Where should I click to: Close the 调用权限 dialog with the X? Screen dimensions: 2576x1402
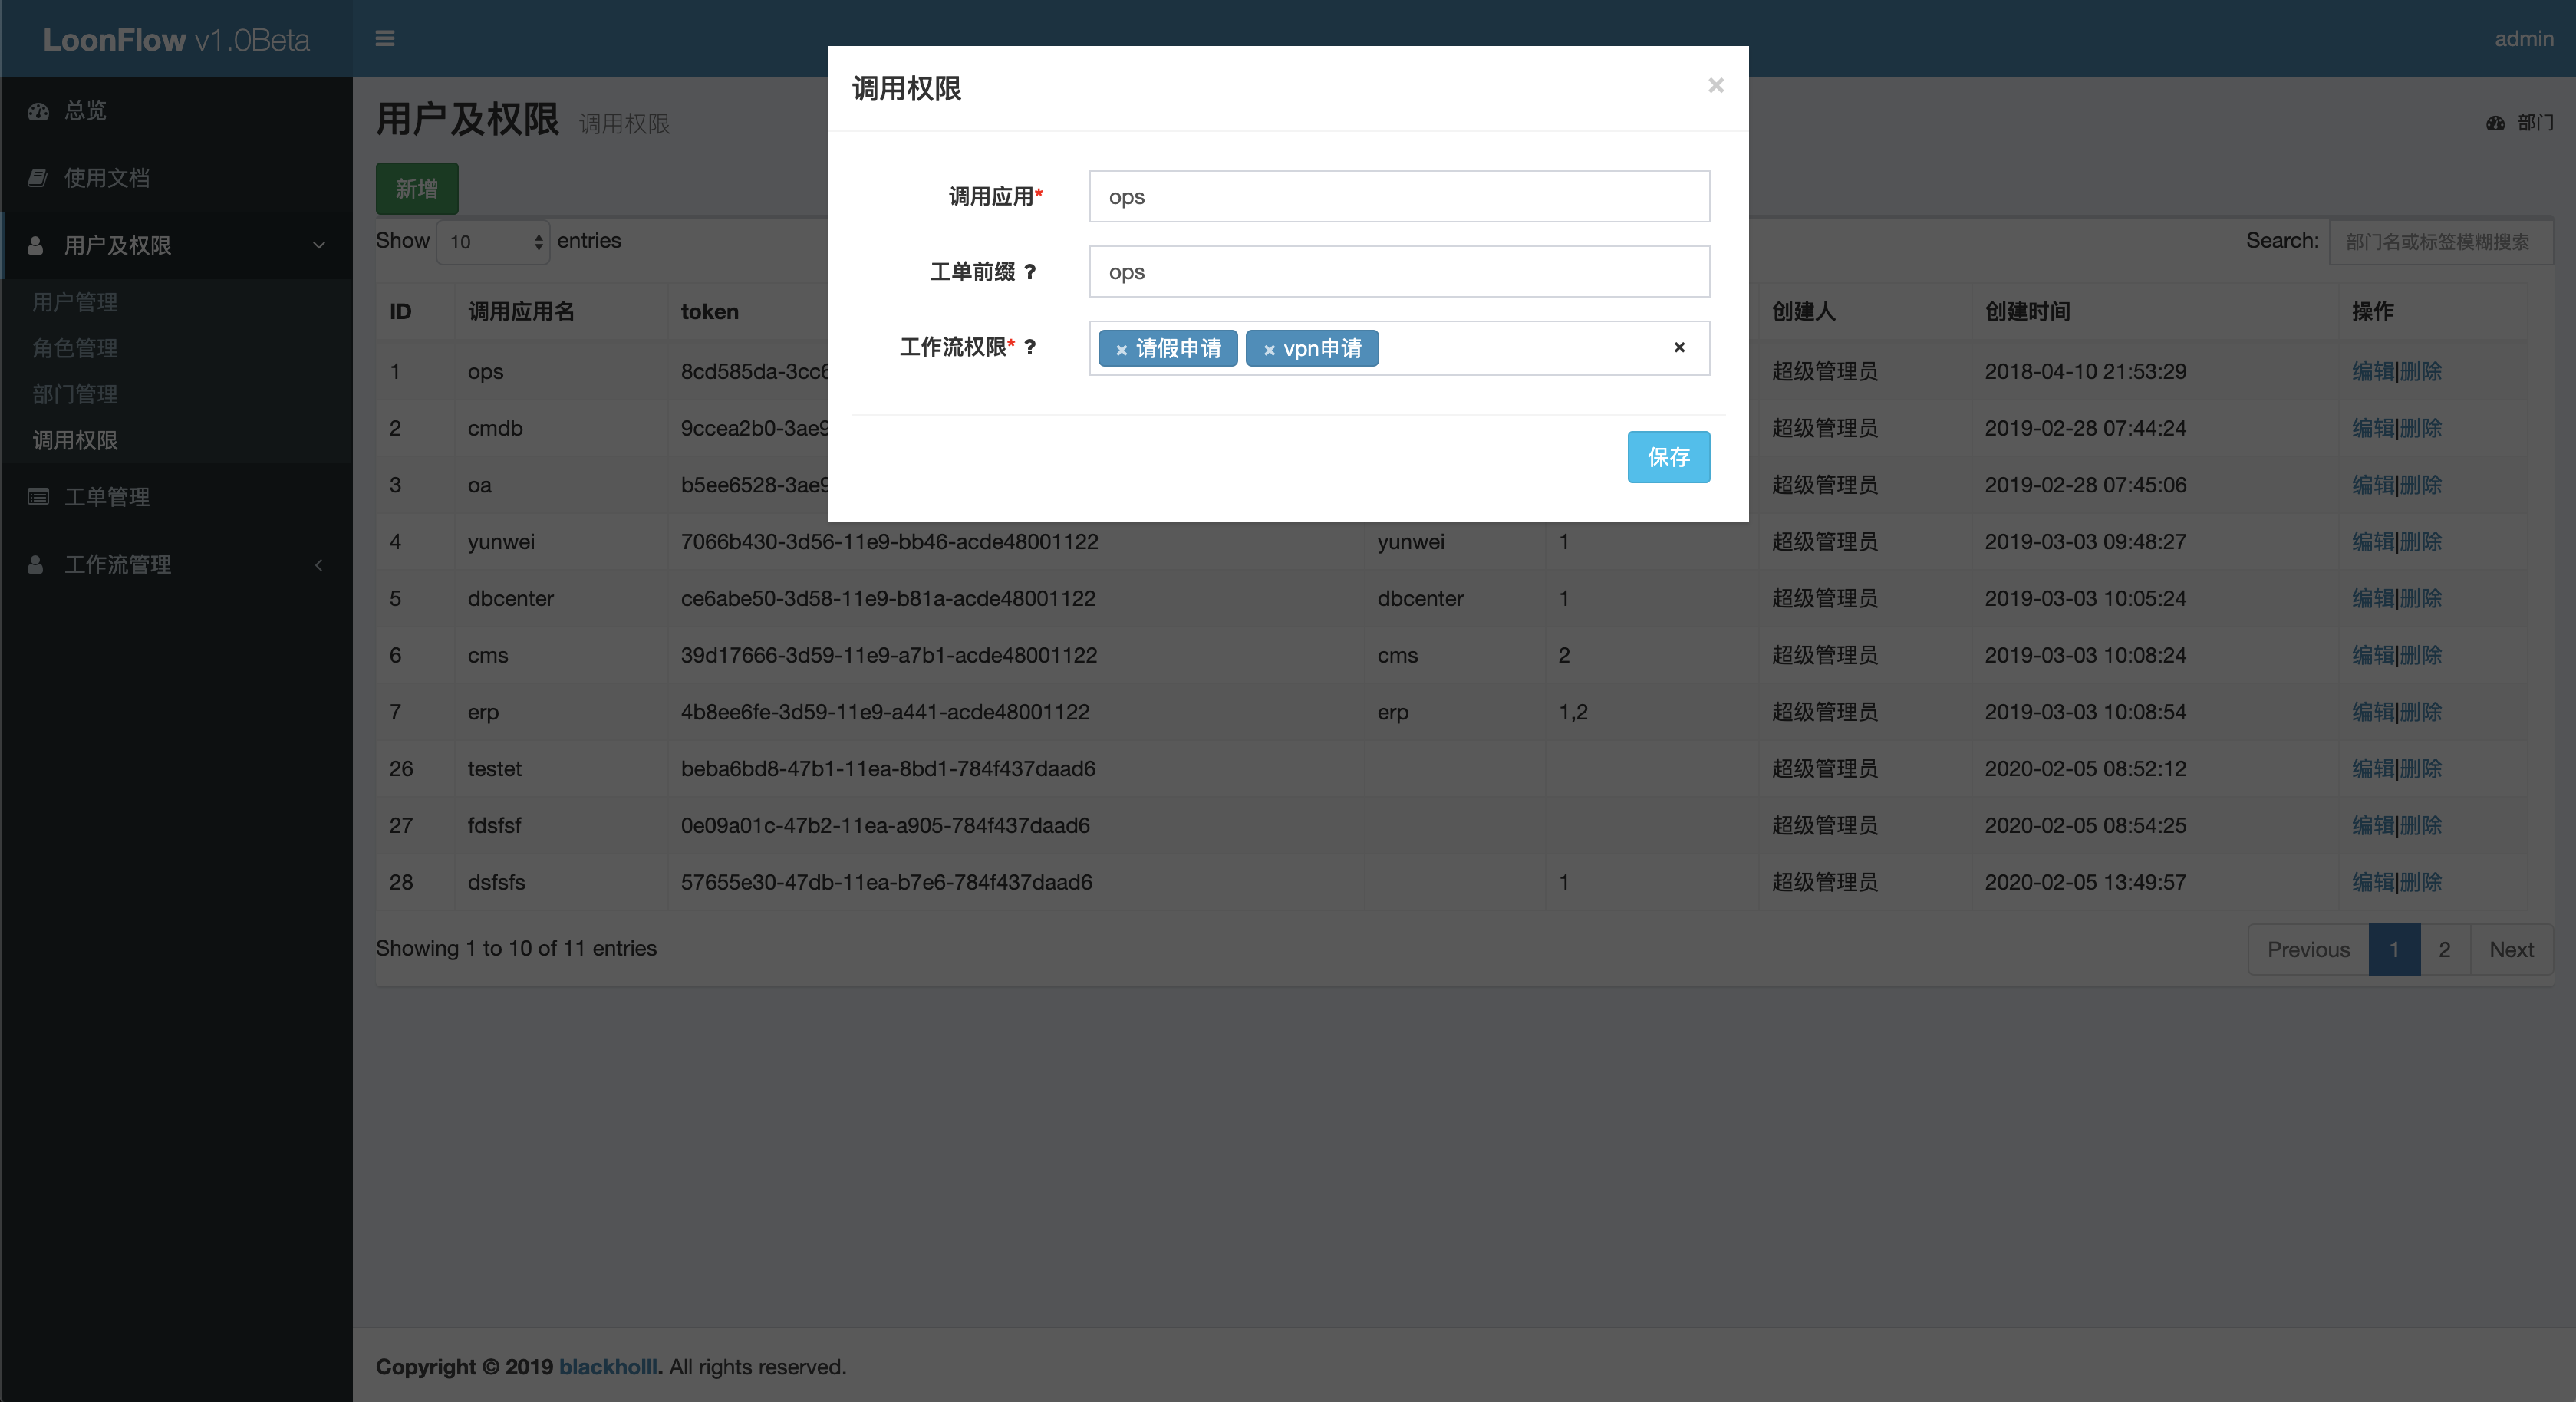(1716, 86)
